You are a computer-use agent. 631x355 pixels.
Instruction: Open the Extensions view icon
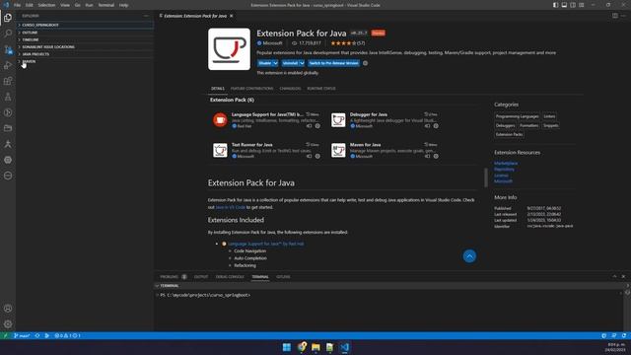pos(8,81)
